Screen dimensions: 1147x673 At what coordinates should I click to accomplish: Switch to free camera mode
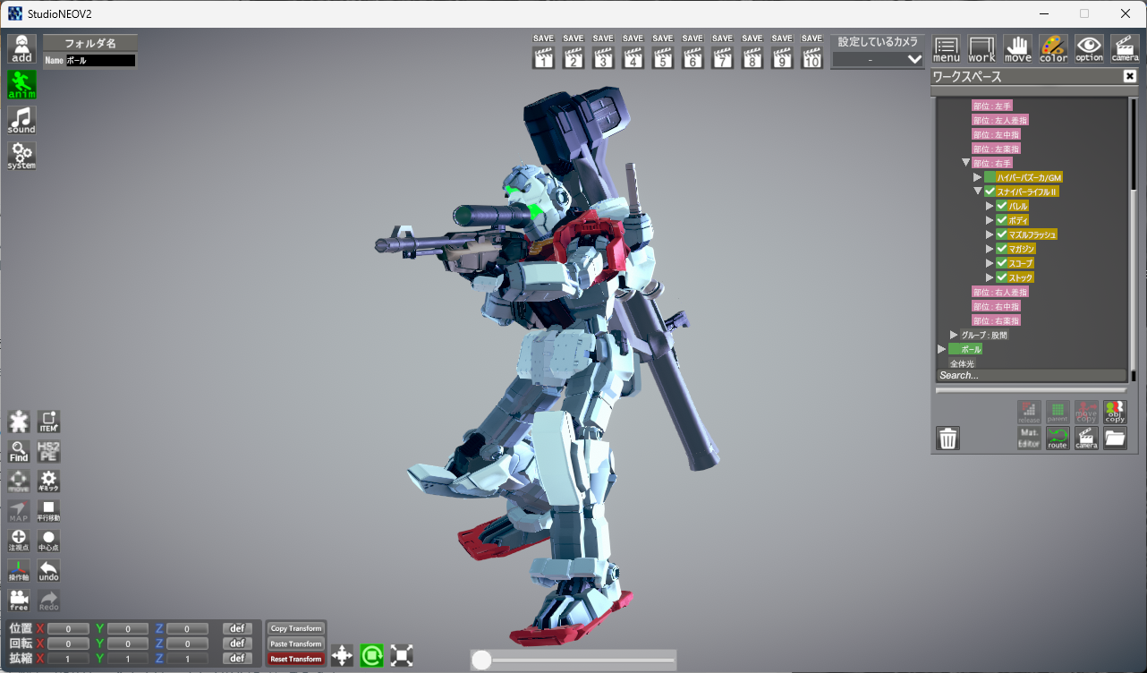(x=19, y=601)
